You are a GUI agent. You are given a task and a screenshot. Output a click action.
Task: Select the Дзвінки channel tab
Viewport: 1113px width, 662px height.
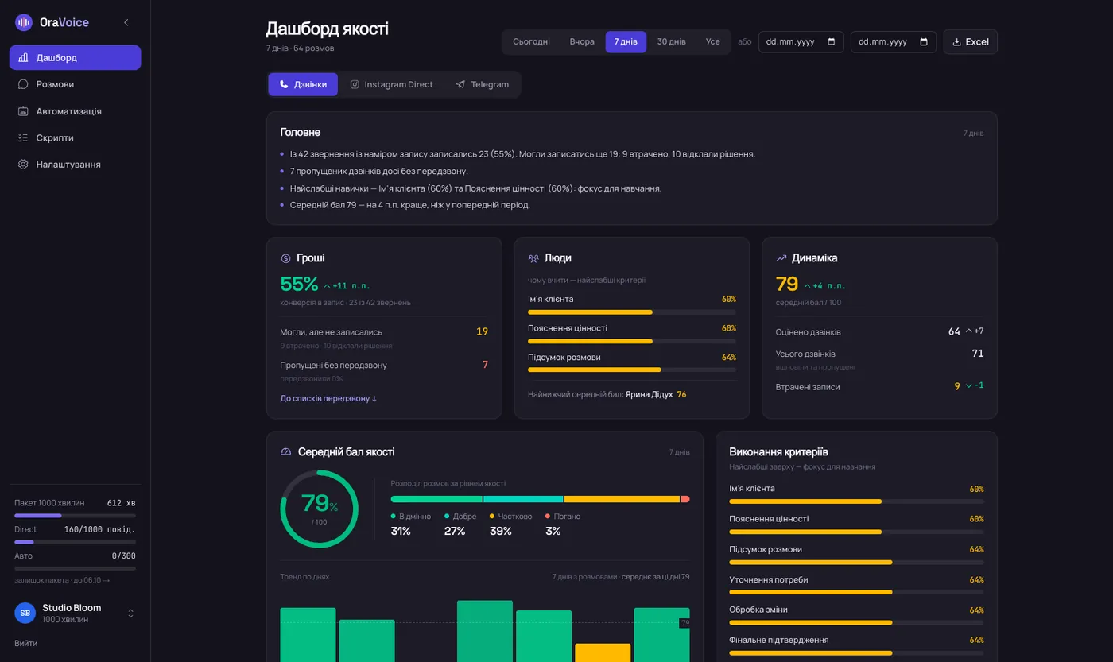click(303, 84)
